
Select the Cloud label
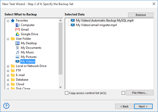(x=20, y=84)
